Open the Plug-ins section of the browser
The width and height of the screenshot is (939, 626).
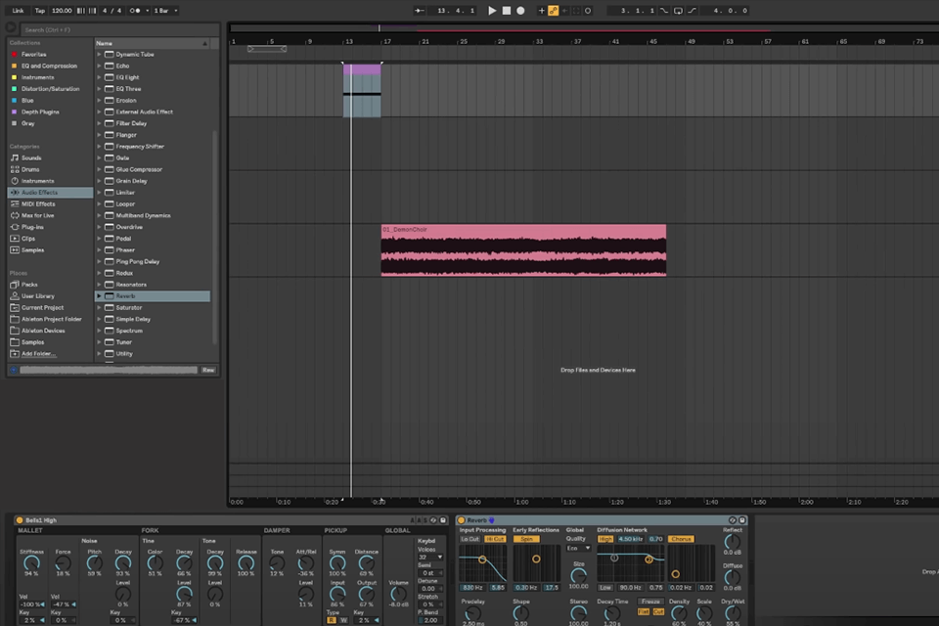pyautogui.click(x=31, y=226)
